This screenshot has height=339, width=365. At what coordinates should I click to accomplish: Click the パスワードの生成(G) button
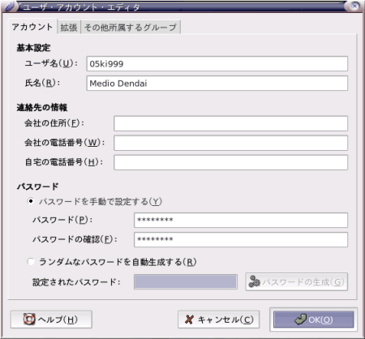[296, 281]
